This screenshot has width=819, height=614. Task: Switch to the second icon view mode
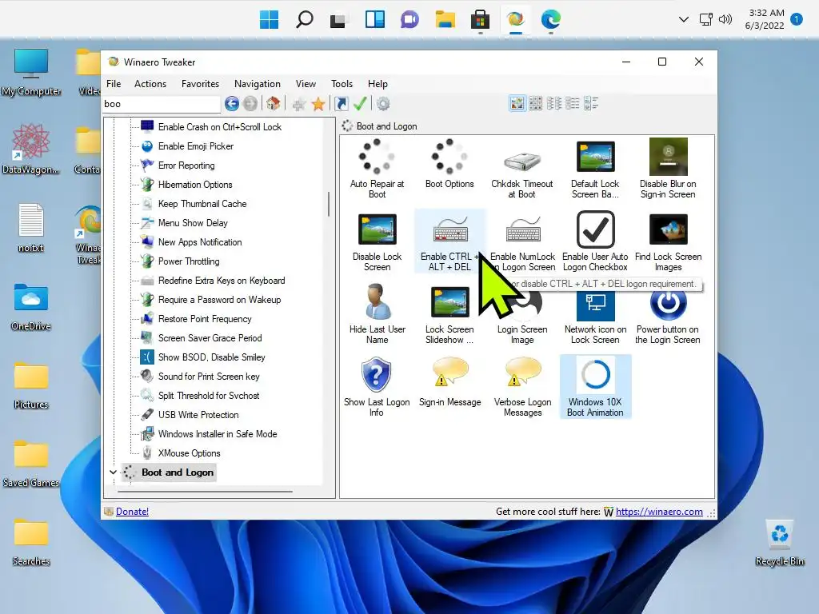point(535,103)
